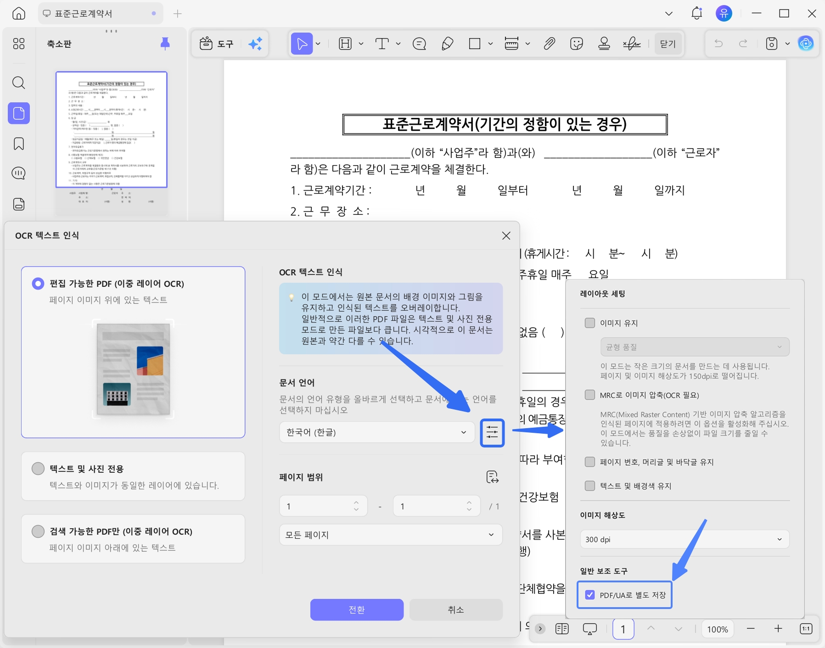Enable MRC로 이미지 압축 checkbox

590,395
